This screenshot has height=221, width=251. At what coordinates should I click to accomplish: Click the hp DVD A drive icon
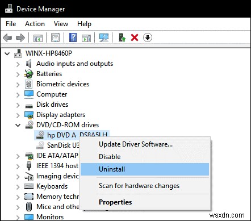40,135
